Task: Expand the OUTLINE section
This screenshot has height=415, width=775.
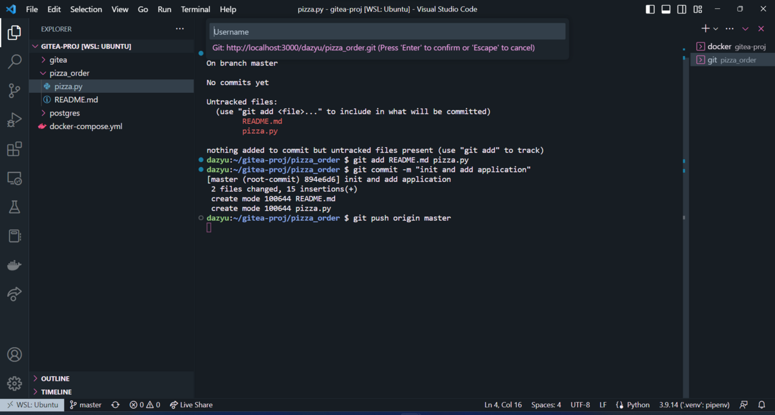Action: coord(112,378)
